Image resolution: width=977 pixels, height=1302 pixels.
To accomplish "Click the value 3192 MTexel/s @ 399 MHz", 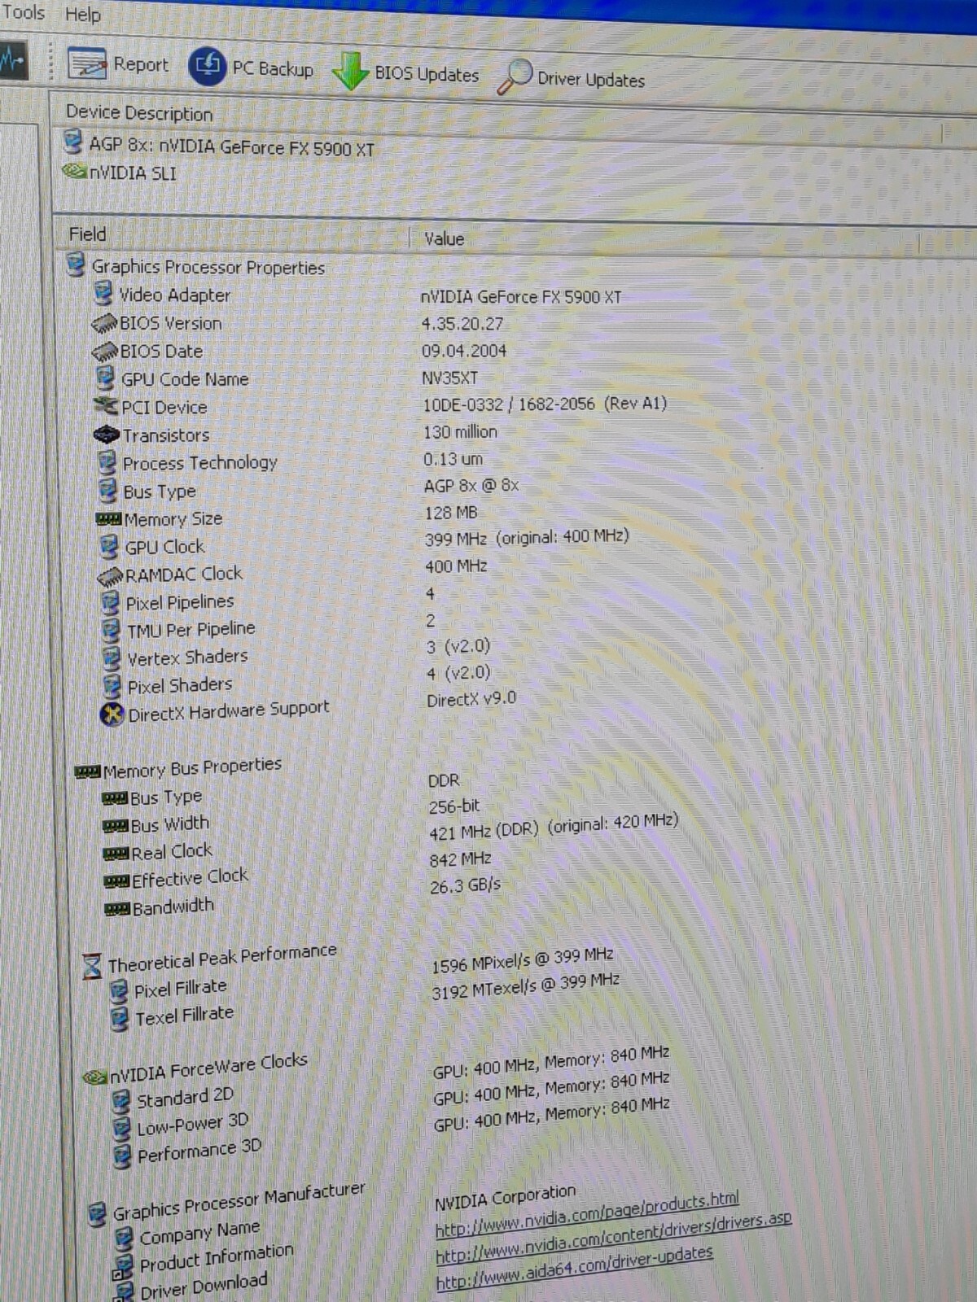I will coord(526,987).
